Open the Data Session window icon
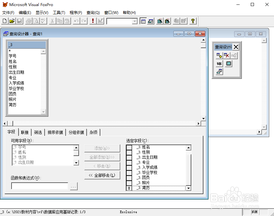The width and height of the screenshot is (274, 216). (151, 21)
